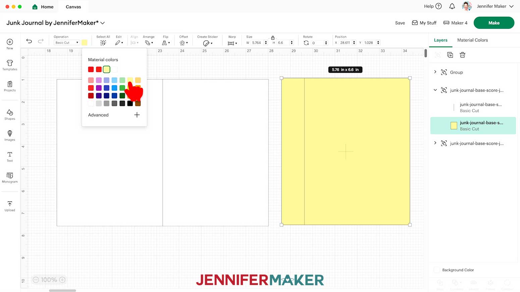Click the Help question mark

438,6
